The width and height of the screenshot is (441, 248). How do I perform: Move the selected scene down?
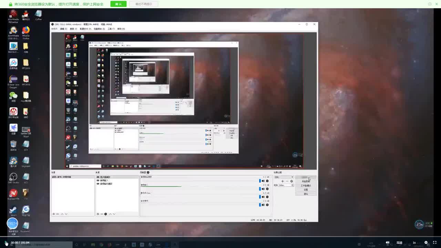click(66, 214)
